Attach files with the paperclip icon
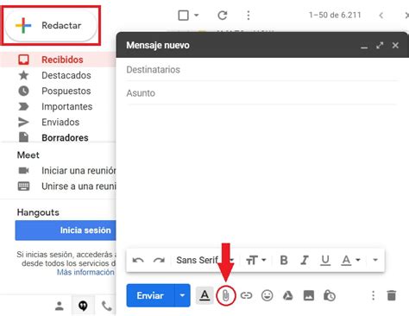 coord(226,295)
